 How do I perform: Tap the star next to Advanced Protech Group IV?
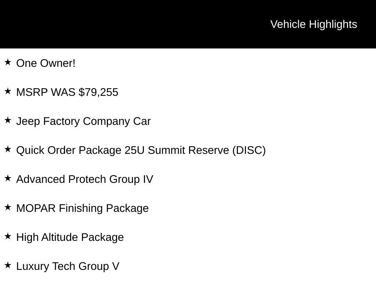8,178
